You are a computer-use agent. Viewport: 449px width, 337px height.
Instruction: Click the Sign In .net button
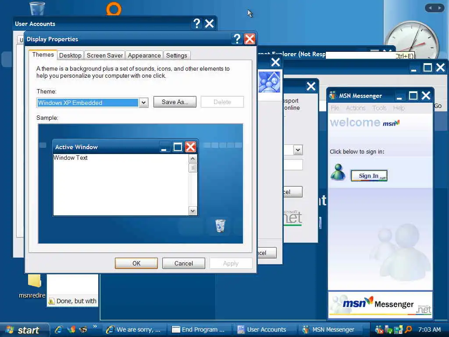point(369,176)
